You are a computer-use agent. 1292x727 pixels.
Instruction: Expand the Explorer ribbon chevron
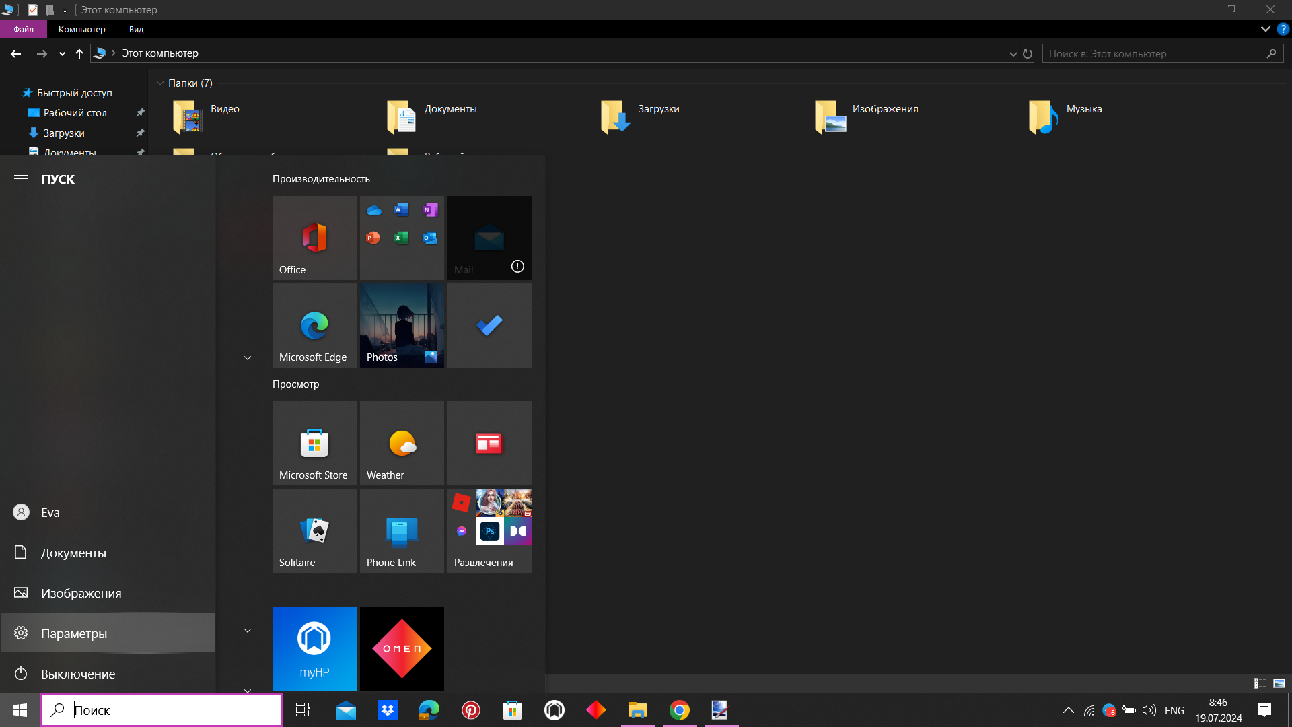(x=1265, y=29)
